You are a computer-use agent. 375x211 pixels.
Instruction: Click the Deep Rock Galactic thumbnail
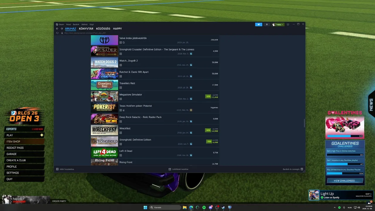pyautogui.click(x=104, y=119)
